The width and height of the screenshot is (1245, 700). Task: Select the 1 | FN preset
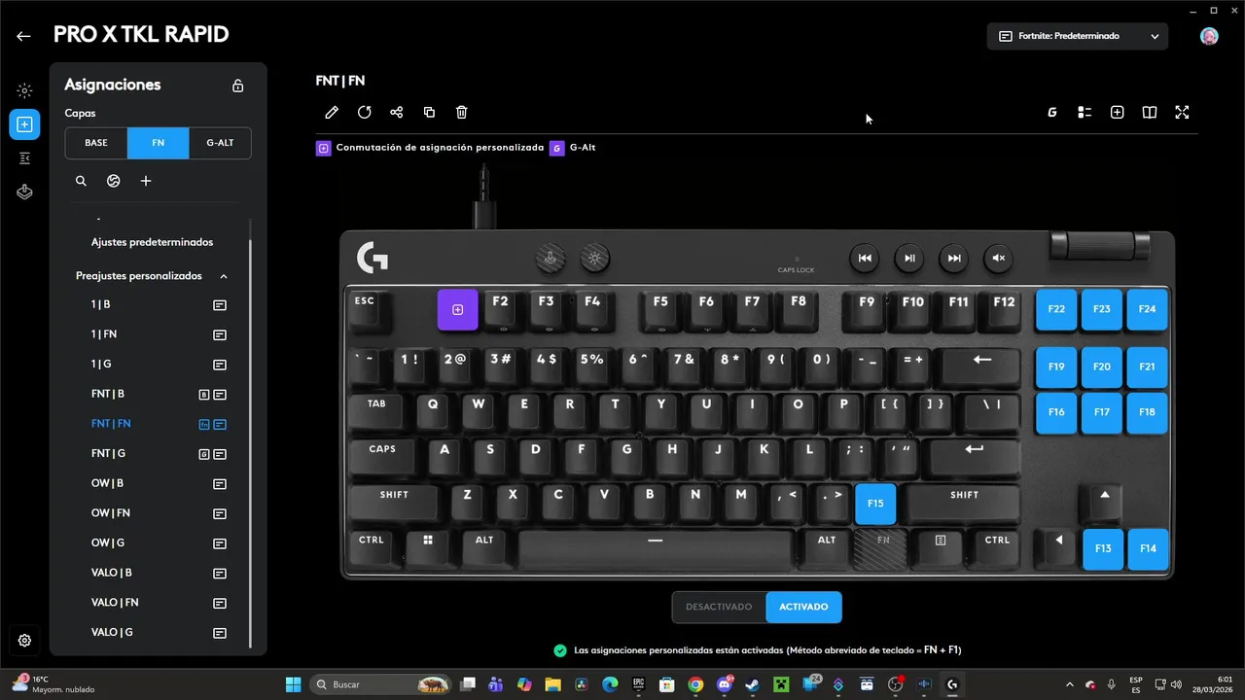[103, 334]
